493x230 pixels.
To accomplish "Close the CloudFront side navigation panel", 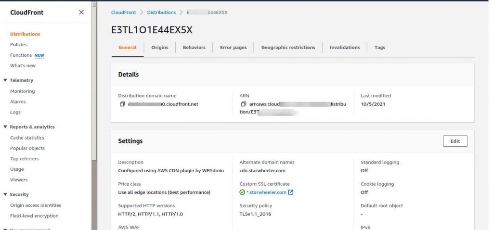I will [x=81, y=12].
